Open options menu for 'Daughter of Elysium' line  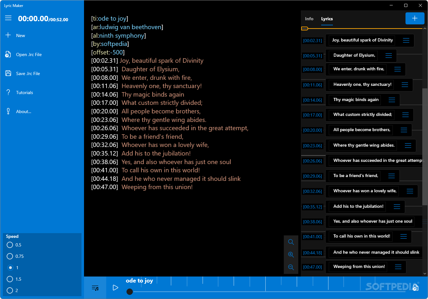click(388, 55)
